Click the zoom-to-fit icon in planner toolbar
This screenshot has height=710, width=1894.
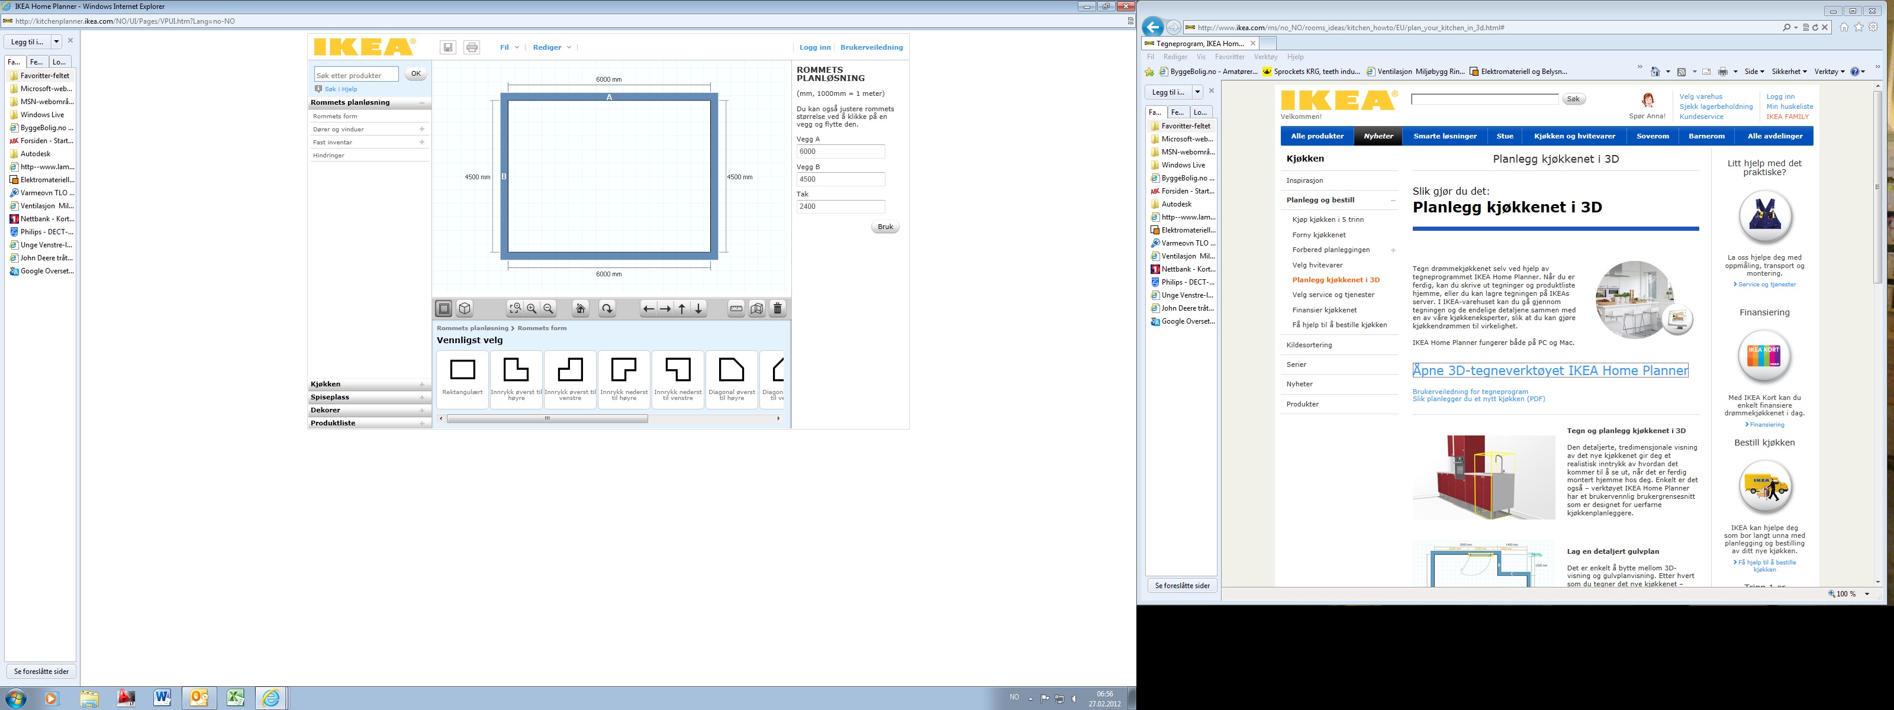(515, 309)
